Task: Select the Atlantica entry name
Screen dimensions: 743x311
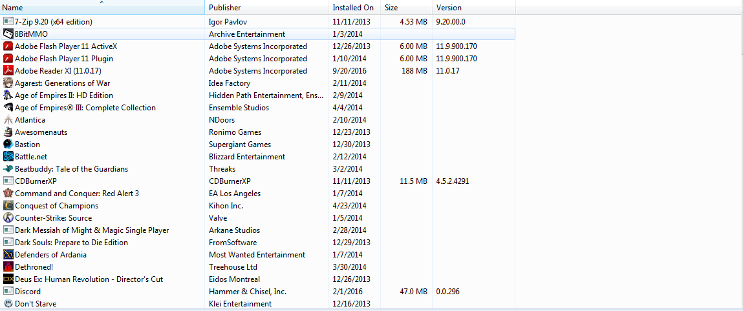Action: click(30, 120)
